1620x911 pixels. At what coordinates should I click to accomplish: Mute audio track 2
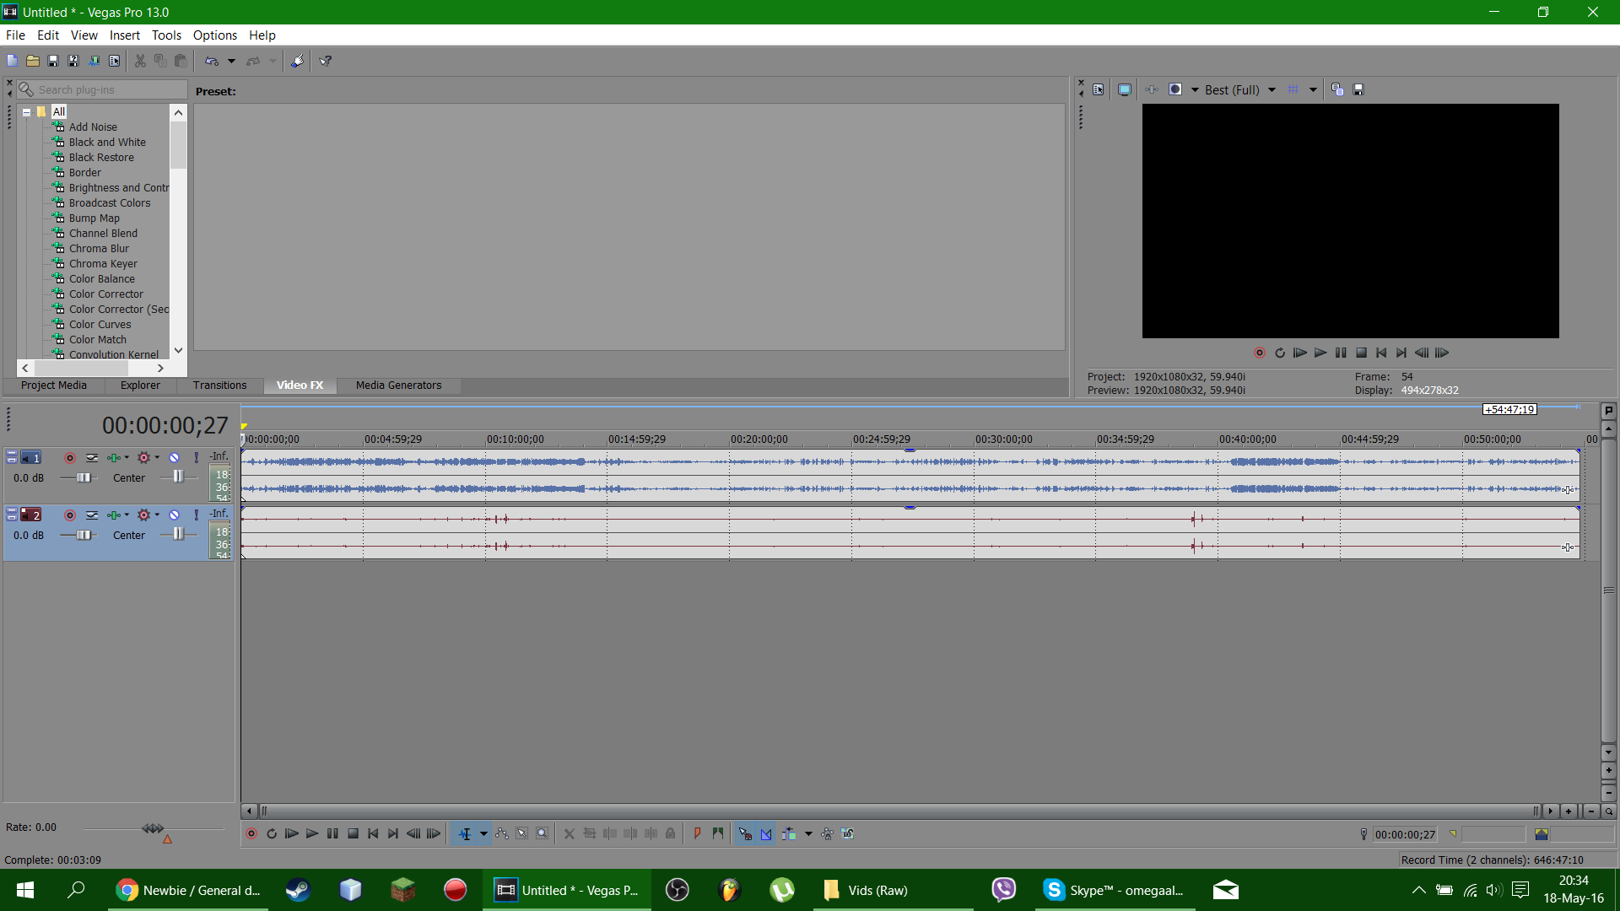174,515
